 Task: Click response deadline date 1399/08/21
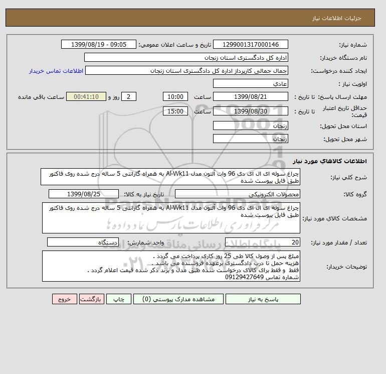tap(250, 97)
